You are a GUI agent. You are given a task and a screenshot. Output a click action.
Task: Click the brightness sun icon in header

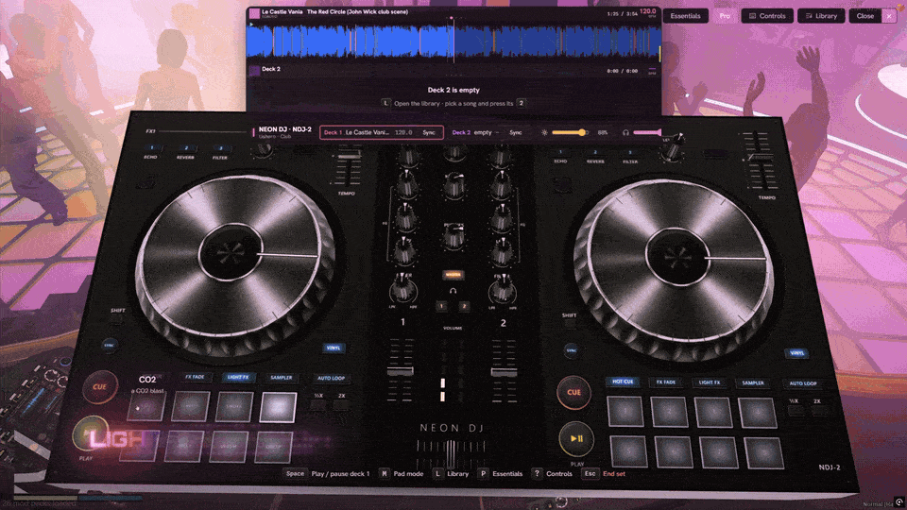[544, 132]
